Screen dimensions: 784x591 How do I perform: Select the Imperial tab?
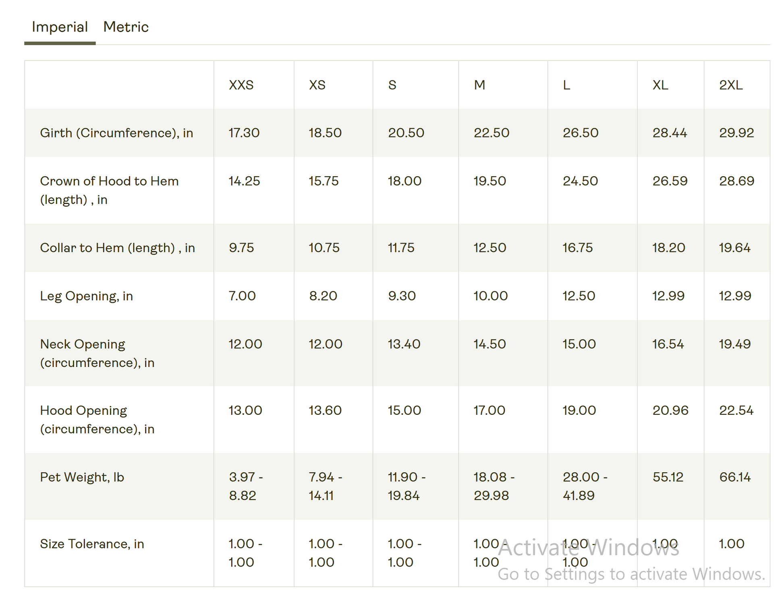point(60,27)
